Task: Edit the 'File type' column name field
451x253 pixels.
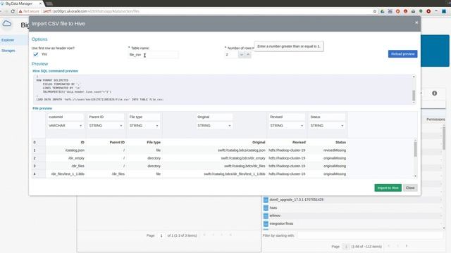Action: click(144, 117)
